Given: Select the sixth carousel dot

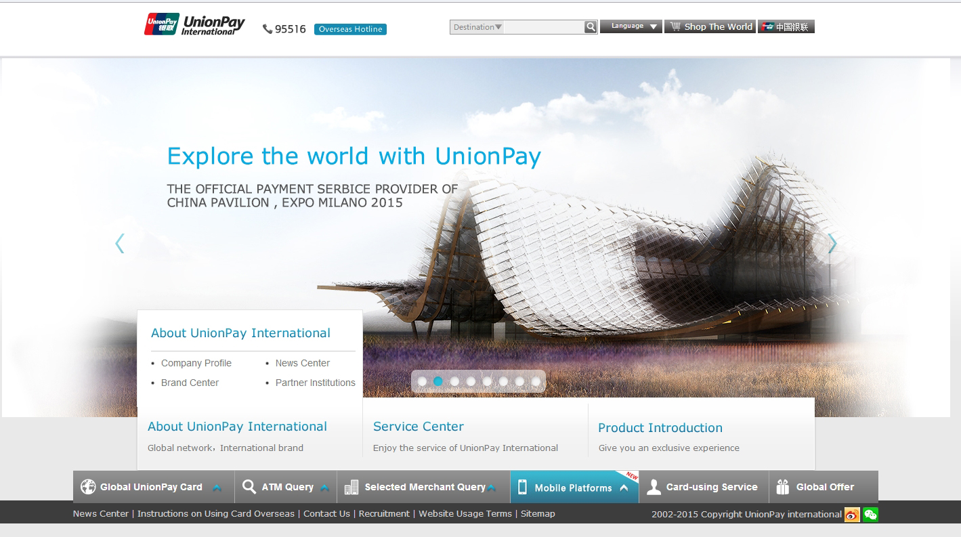Looking at the screenshot, I should [x=503, y=381].
